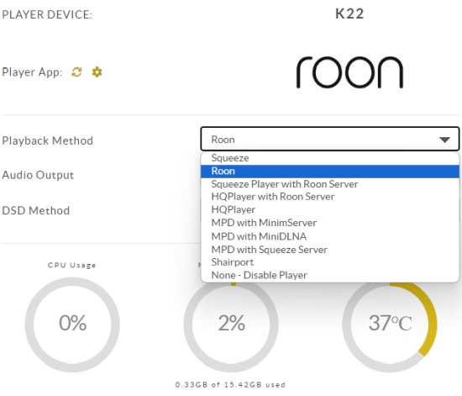Select MPD with MinimServer
This screenshot has height=396, width=462.
tap(330, 223)
